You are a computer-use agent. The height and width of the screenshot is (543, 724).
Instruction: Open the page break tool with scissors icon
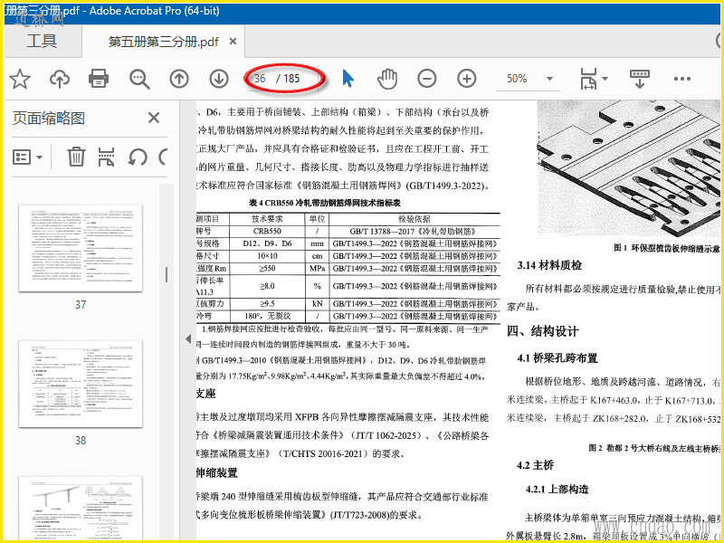pos(106,157)
